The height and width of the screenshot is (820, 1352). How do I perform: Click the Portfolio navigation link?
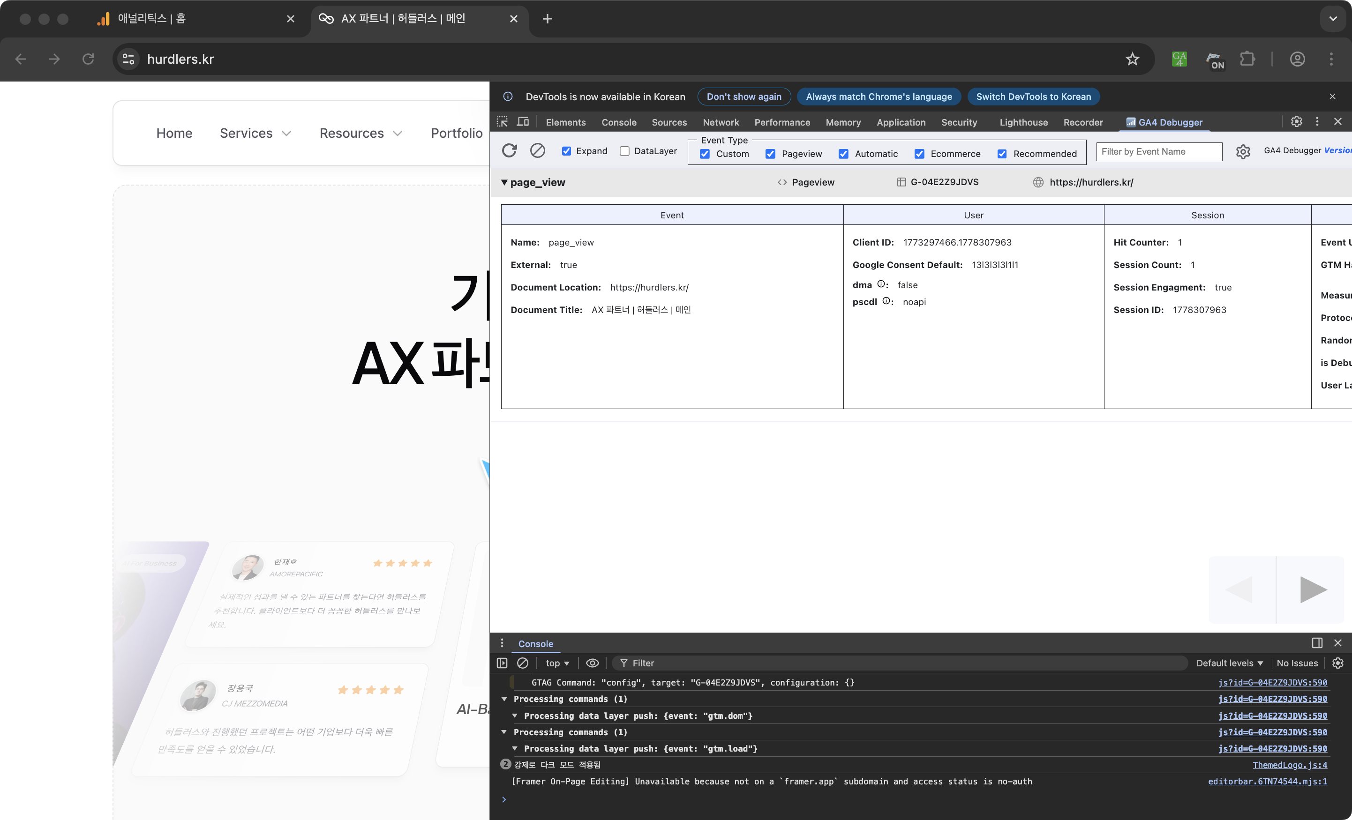pyautogui.click(x=457, y=133)
